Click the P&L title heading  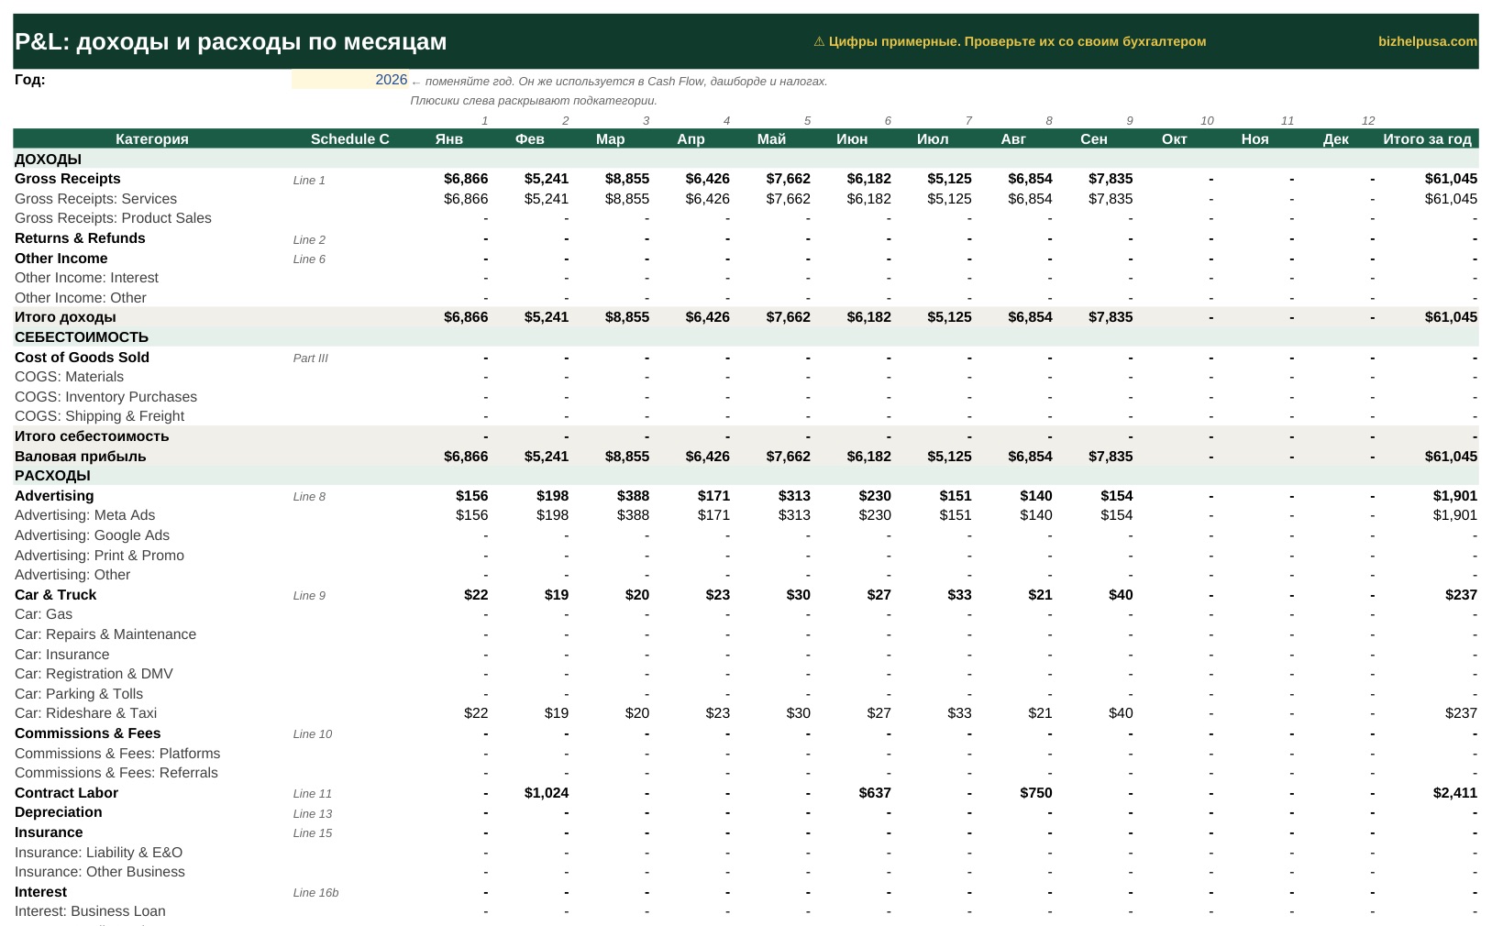tap(230, 41)
